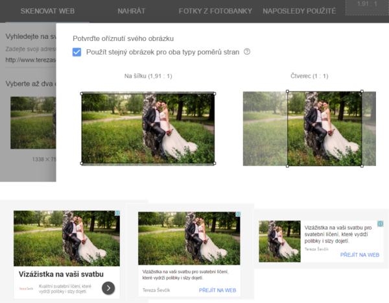Click the dark arrow button in first ad preview

coord(109,287)
